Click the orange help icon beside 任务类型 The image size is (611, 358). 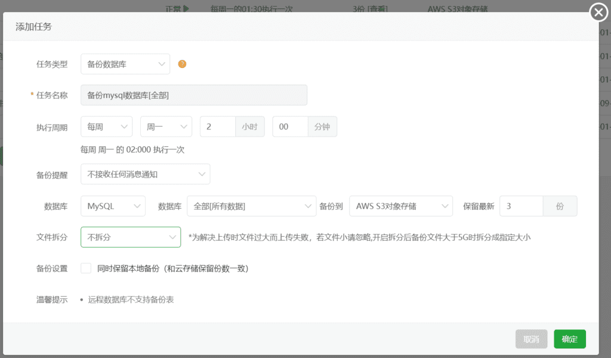coord(183,63)
